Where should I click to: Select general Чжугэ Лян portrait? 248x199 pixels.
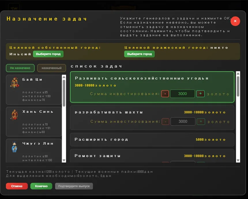pyautogui.click(x=14, y=147)
